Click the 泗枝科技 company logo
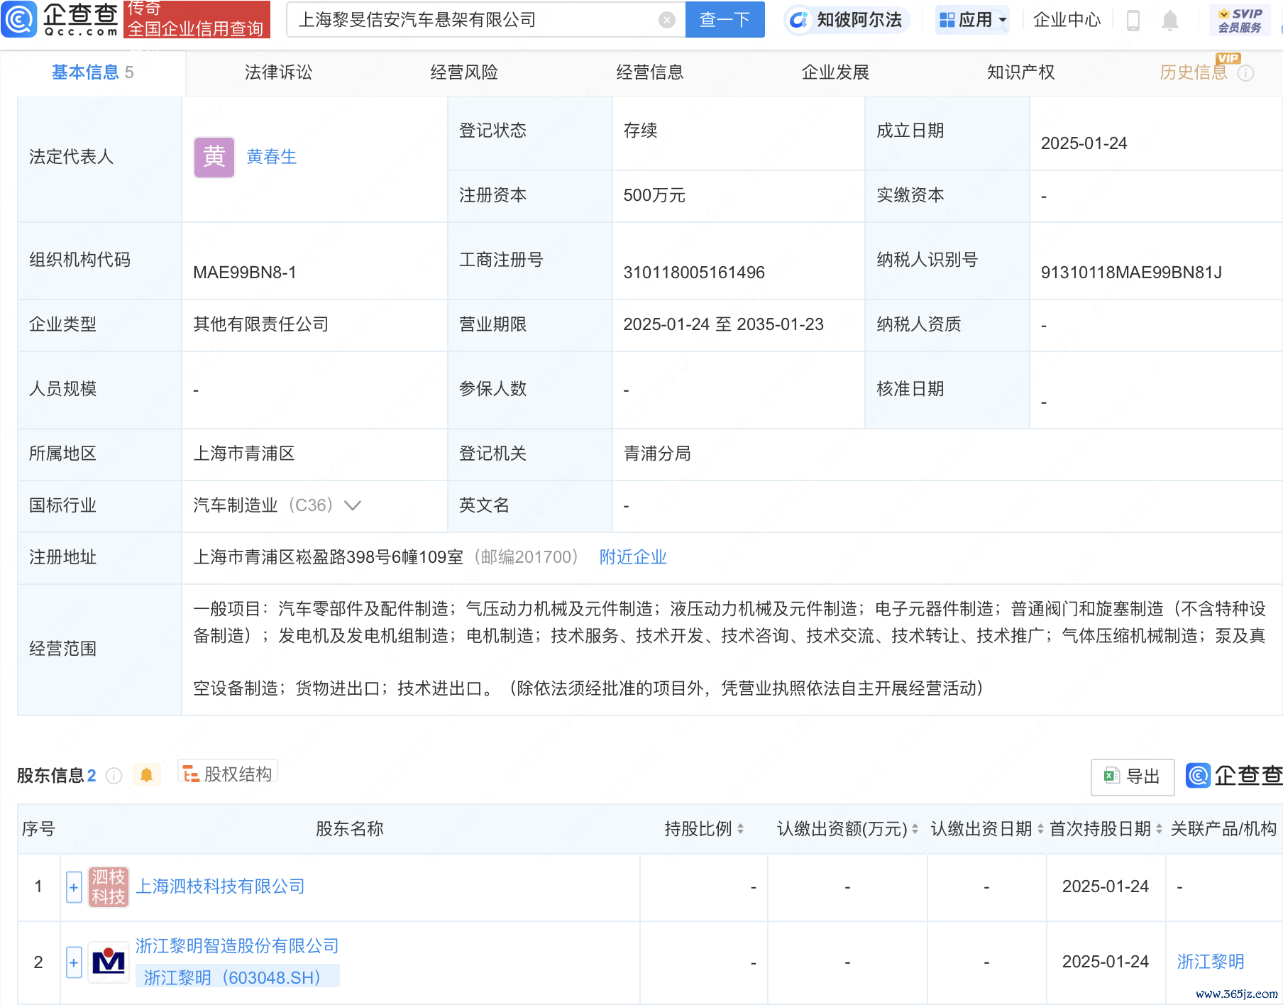Viewport: 1283px width, 1005px height. pos(109,886)
